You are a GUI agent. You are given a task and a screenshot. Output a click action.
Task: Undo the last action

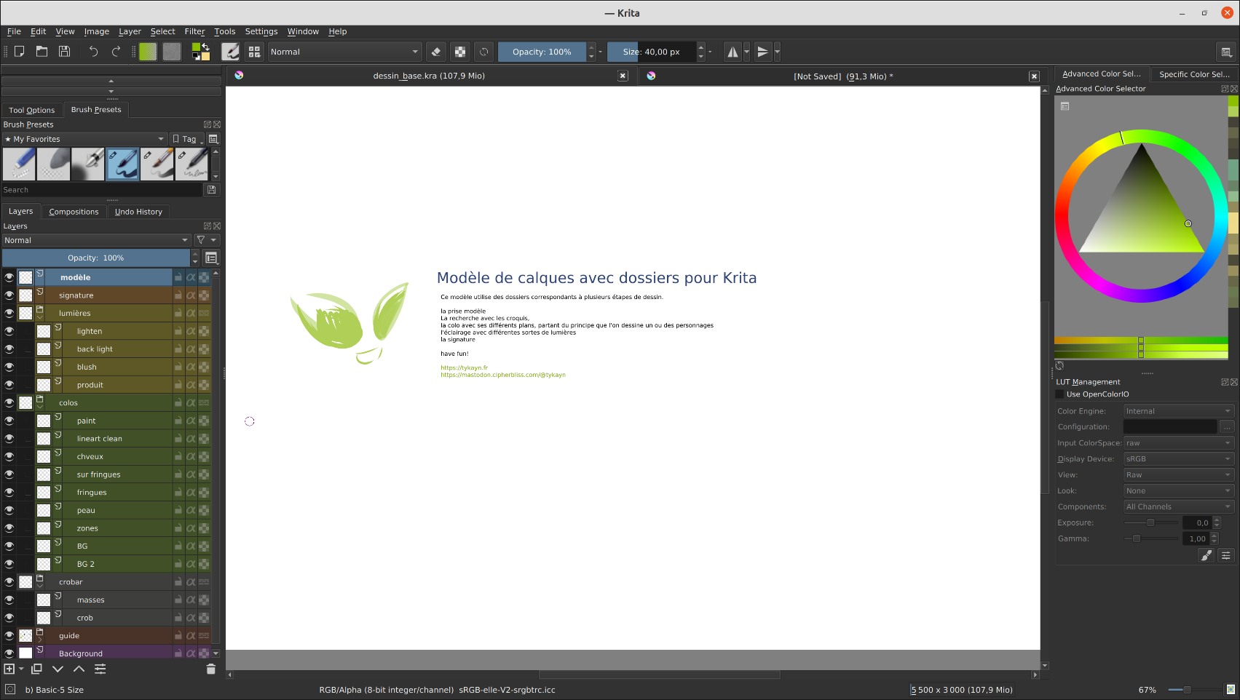pos(93,52)
